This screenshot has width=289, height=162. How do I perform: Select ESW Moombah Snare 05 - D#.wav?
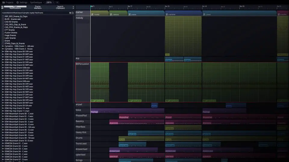pos(20,127)
